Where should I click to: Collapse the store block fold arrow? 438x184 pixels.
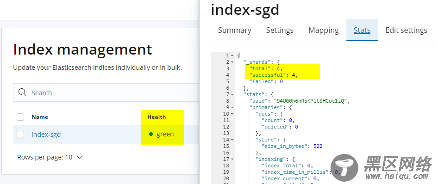[232, 140]
